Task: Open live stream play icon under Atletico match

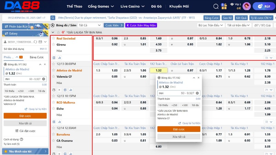Action: coord(59,90)
